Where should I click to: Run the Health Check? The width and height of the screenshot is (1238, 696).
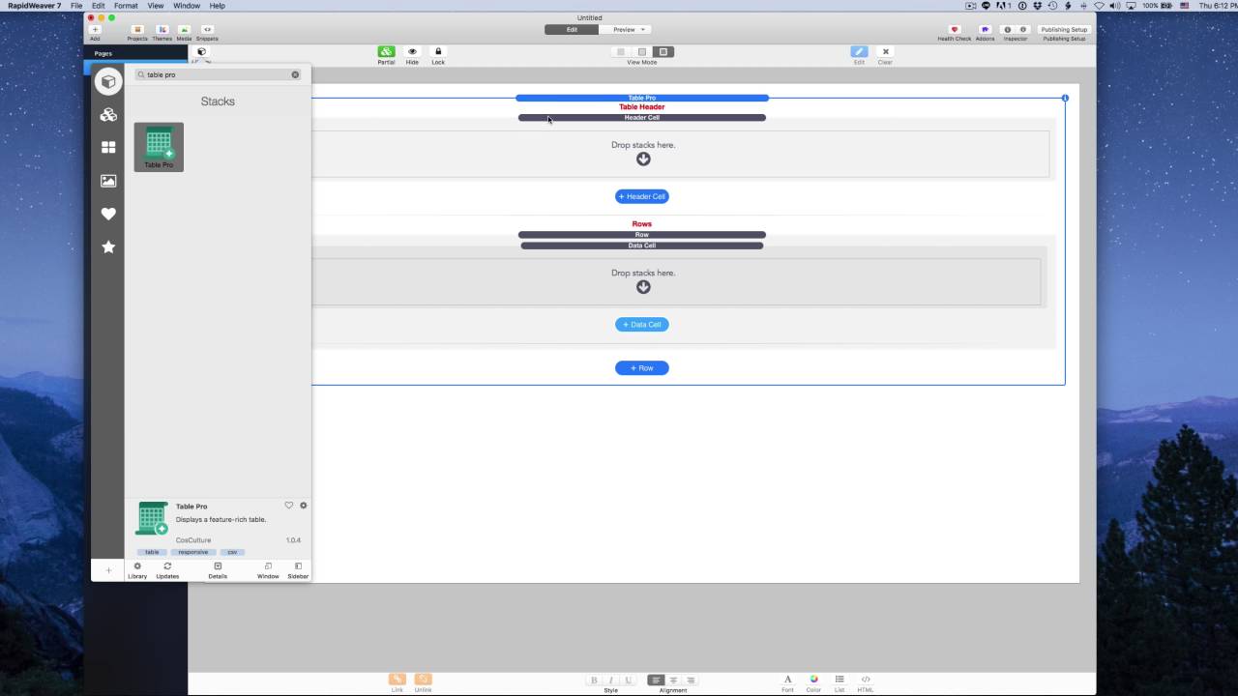tap(954, 30)
